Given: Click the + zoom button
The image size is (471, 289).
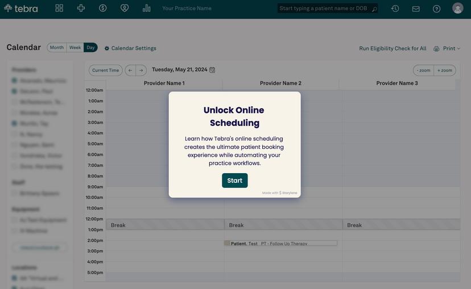Looking at the screenshot, I should (444, 70).
